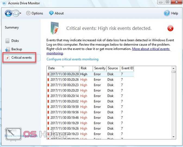Click red risk marker of 00:20:26 event
Image resolution: width=183 pixels, height=147 pixels.
click(x=48, y=80)
